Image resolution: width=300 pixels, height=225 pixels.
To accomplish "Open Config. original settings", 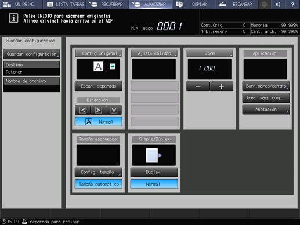I will [98, 53].
